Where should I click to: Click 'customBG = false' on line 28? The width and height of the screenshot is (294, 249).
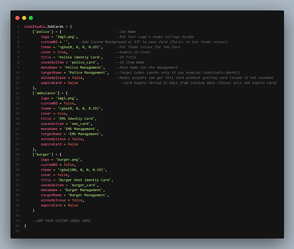click(x=58, y=165)
